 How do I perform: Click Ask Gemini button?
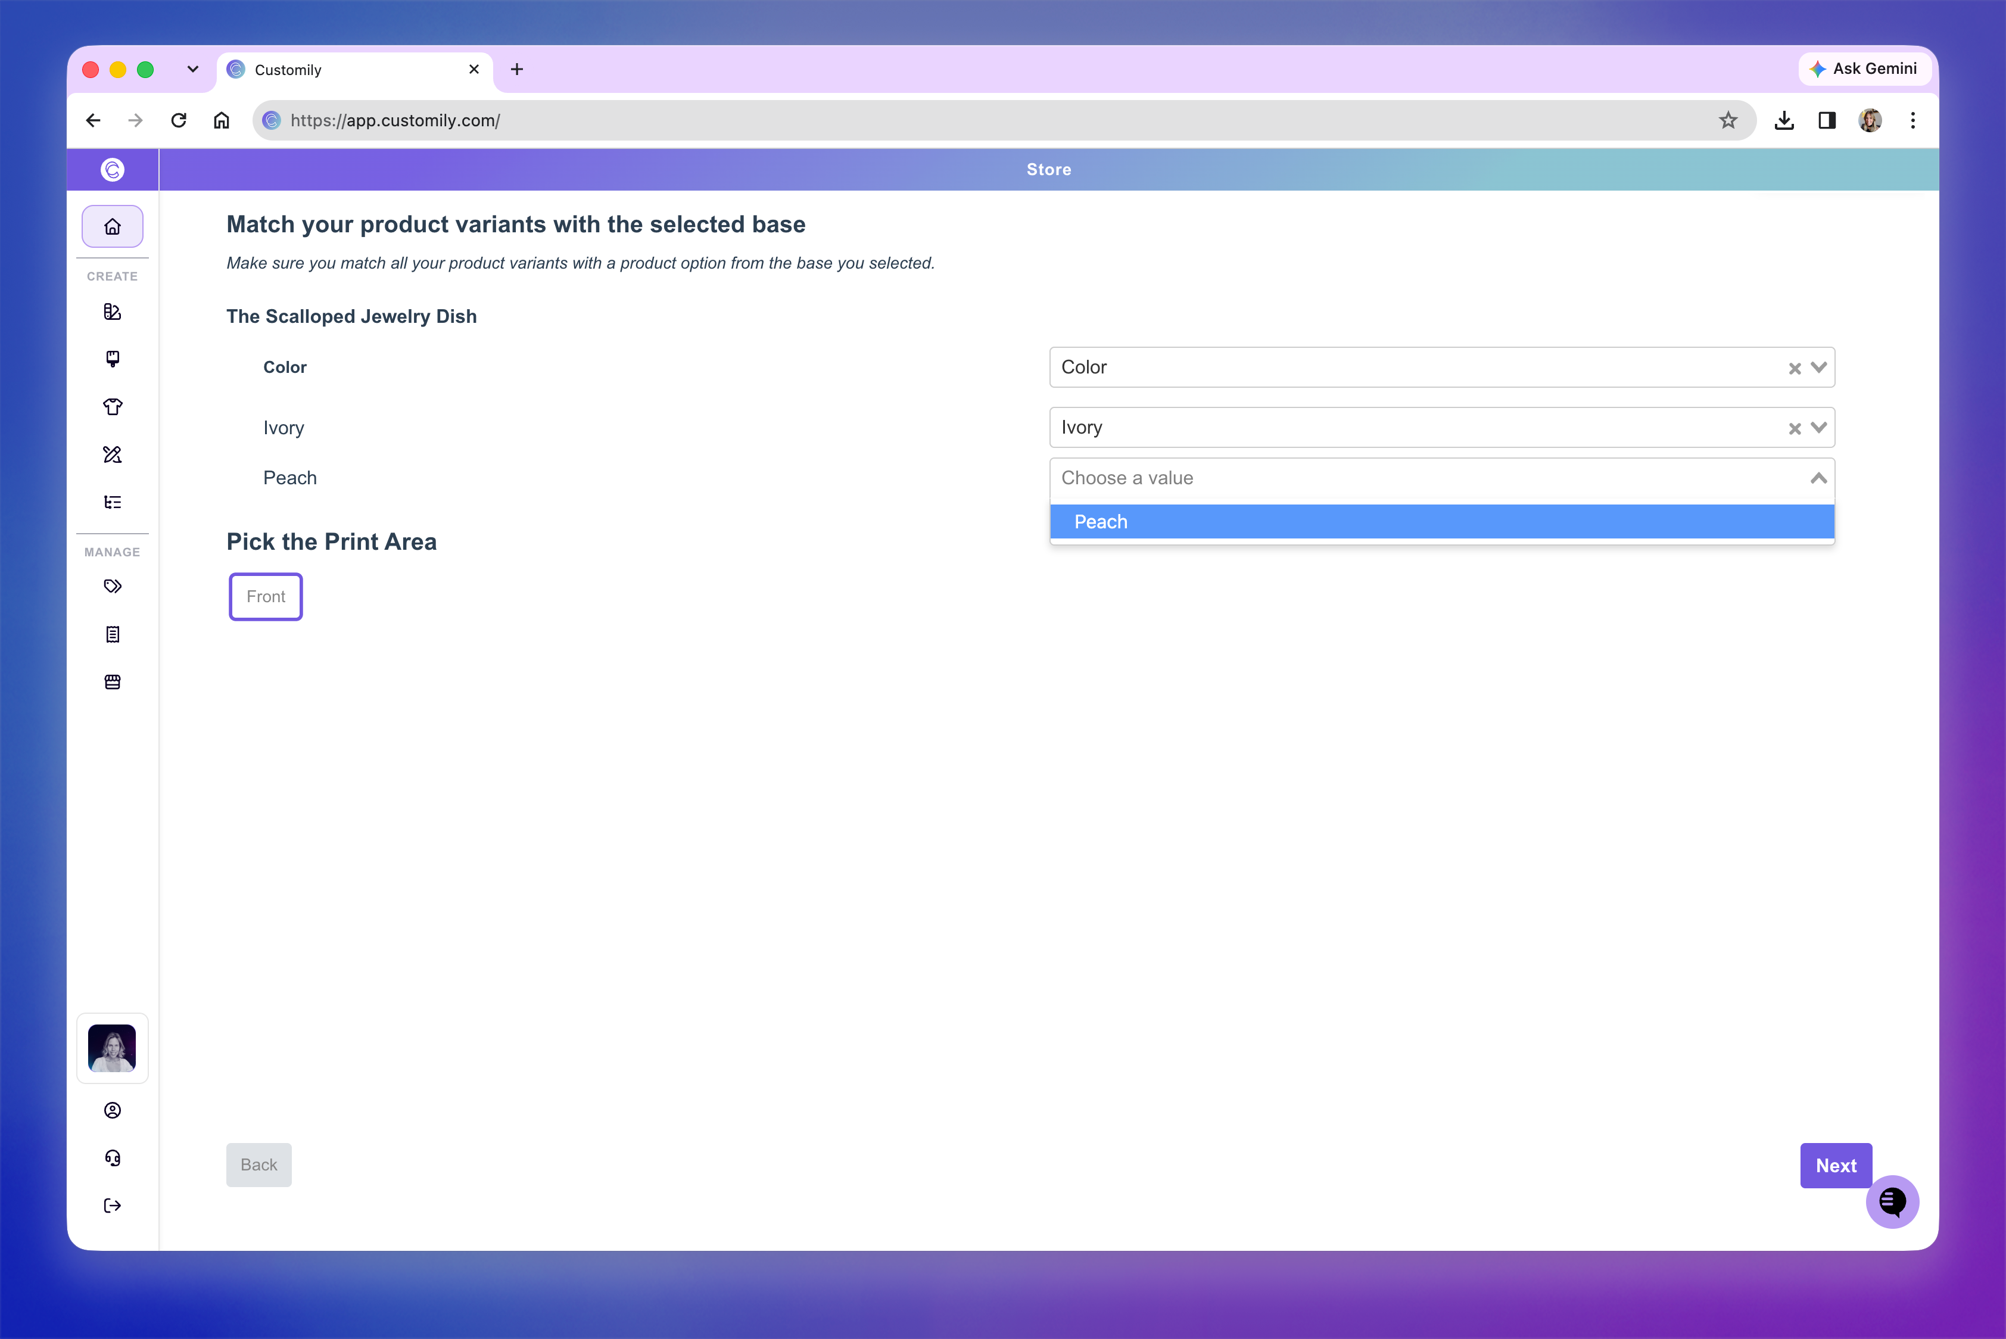tap(1864, 68)
